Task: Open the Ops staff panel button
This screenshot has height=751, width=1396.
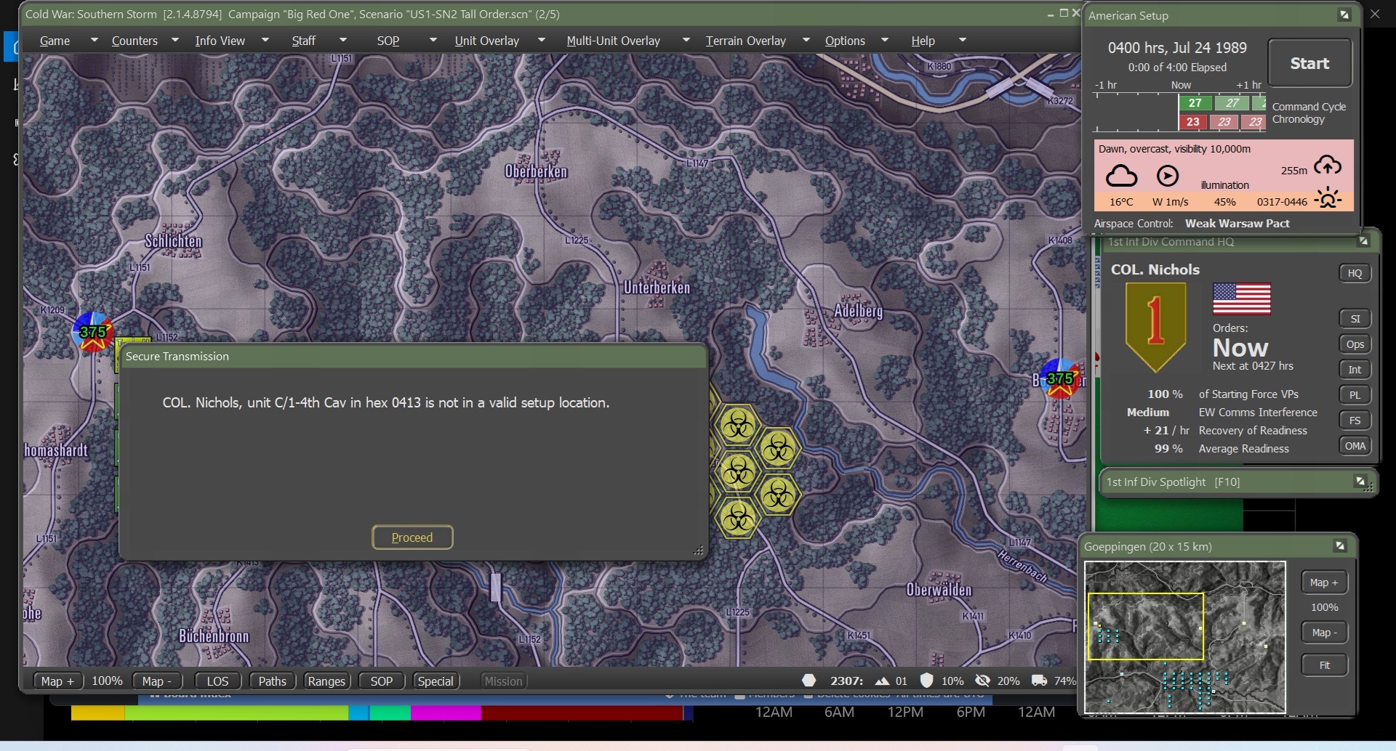Action: [x=1355, y=344]
